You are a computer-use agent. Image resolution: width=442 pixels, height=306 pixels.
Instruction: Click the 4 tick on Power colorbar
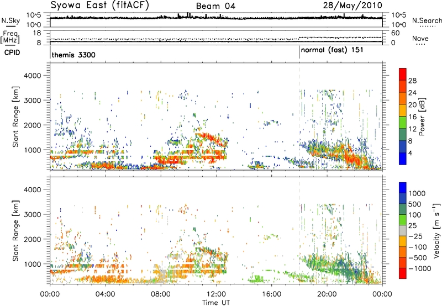point(411,154)
